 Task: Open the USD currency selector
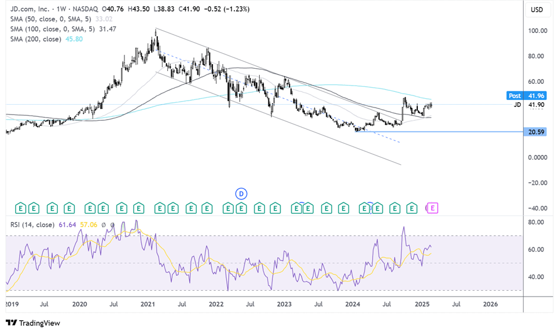point(536,10)
